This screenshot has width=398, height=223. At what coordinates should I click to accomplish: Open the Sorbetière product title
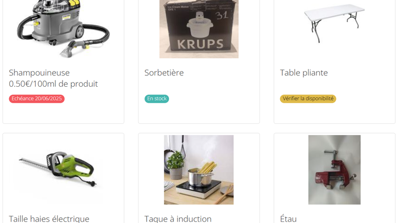click(164, 73)
